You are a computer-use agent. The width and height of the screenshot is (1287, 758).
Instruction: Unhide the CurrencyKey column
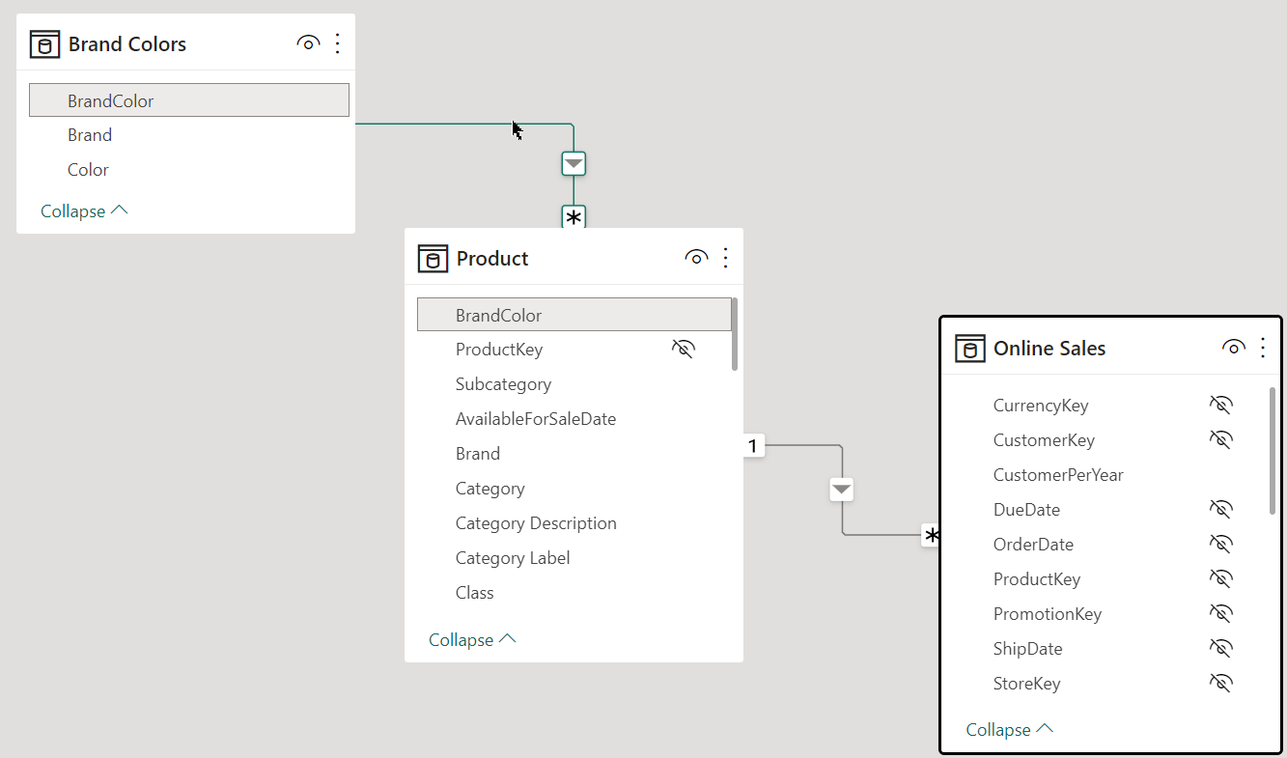(1221, 406)
